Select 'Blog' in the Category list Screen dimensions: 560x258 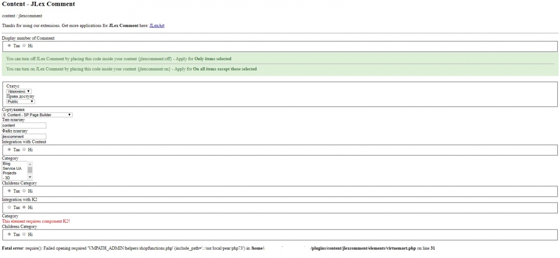tap(14, 164)
